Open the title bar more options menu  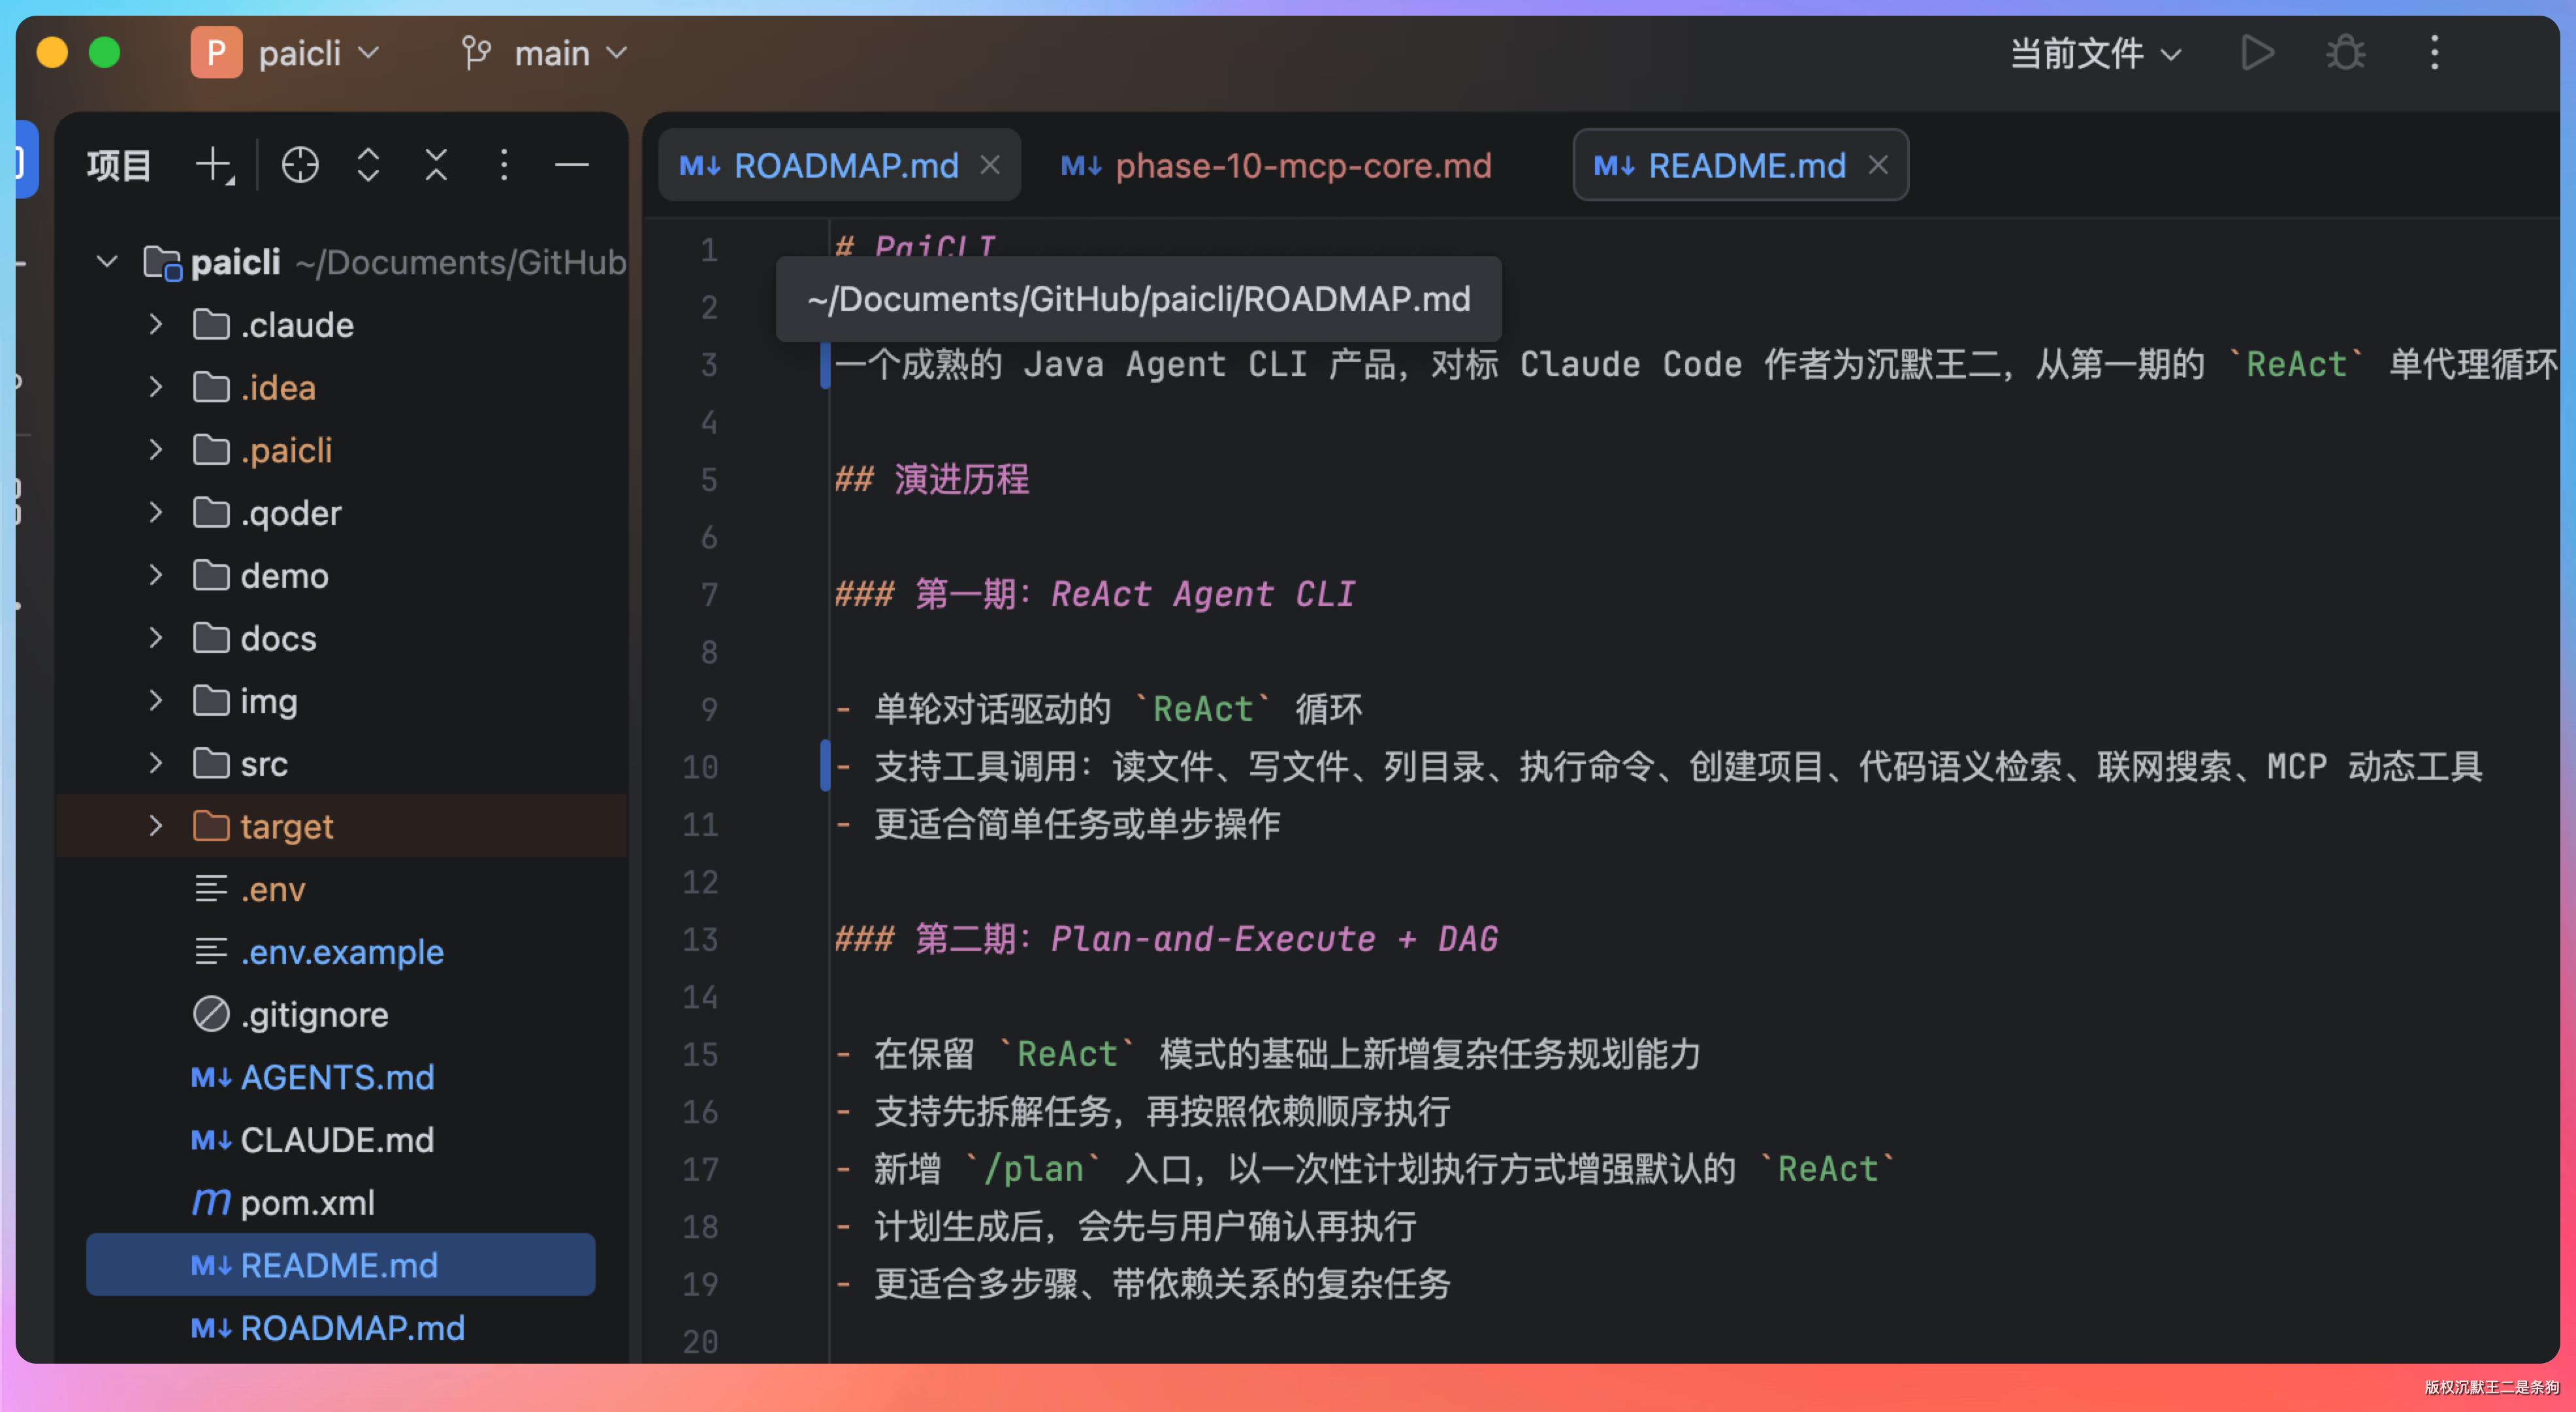[x=2434, y=53]
